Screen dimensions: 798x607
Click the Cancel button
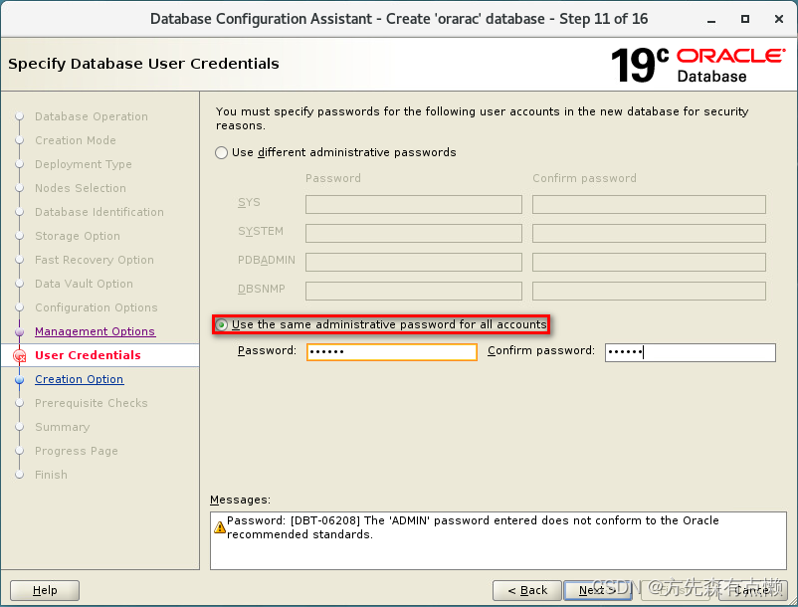[752, 590]
